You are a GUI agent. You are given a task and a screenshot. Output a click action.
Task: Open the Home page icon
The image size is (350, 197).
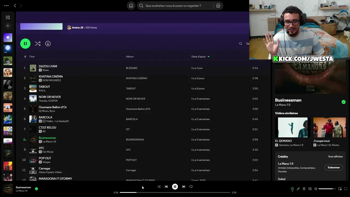coord(131,6)
